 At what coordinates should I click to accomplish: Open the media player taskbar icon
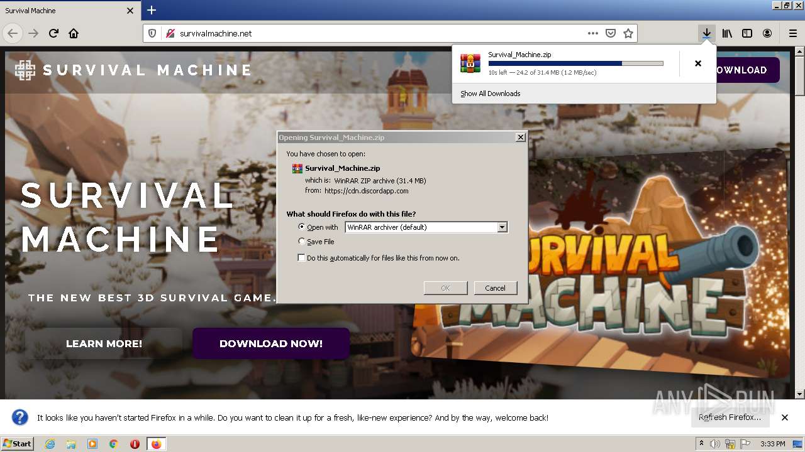(92, 444)
